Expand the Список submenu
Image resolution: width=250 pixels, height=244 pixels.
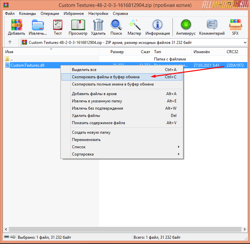click(122, 147)
